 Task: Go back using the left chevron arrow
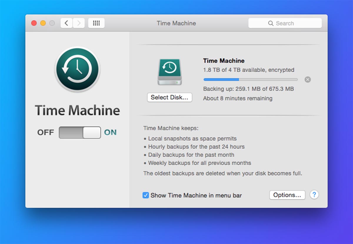(x=66, y=23)
